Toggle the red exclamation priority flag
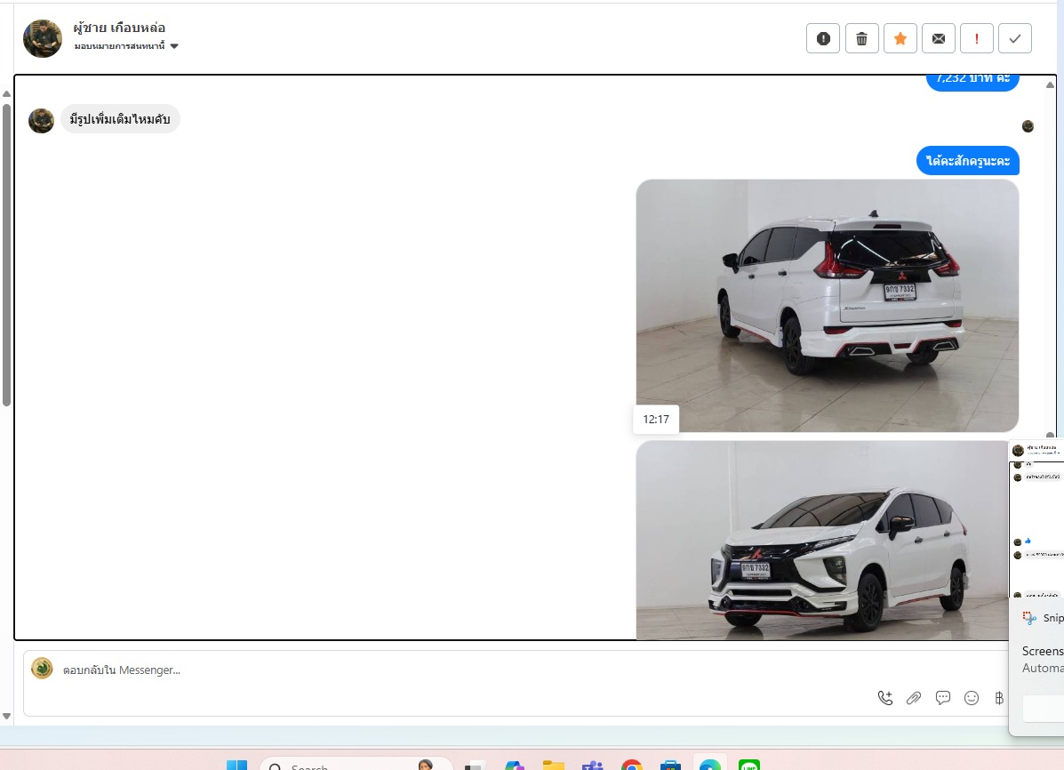The height and width of the screenshot is (770, 1064). pyautogui.click(x=977, y=38)
